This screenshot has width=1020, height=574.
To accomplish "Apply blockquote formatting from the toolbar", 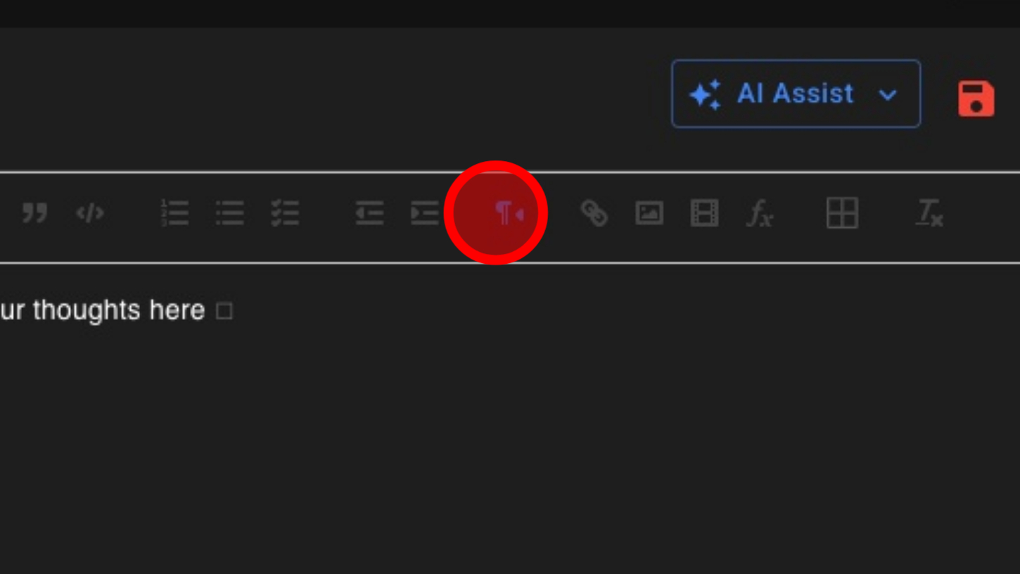I will coord(34,212).
